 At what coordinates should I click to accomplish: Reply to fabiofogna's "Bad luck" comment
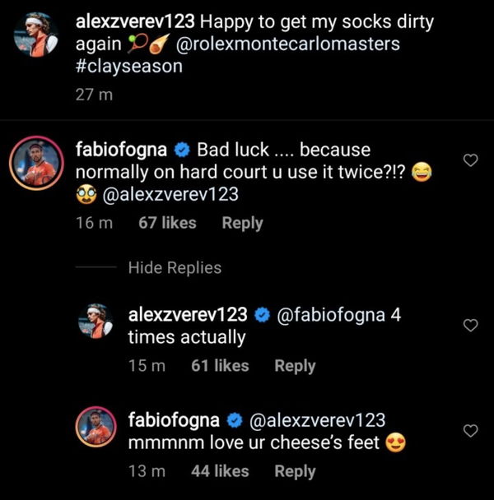click(242, 223)
